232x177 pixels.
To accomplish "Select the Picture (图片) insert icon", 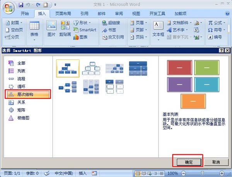I will tap(51, 28).
